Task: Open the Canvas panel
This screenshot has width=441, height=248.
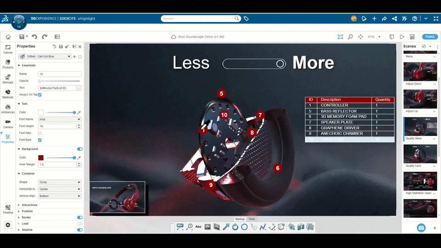Action: pyautogui.click(x=8, y=49)
